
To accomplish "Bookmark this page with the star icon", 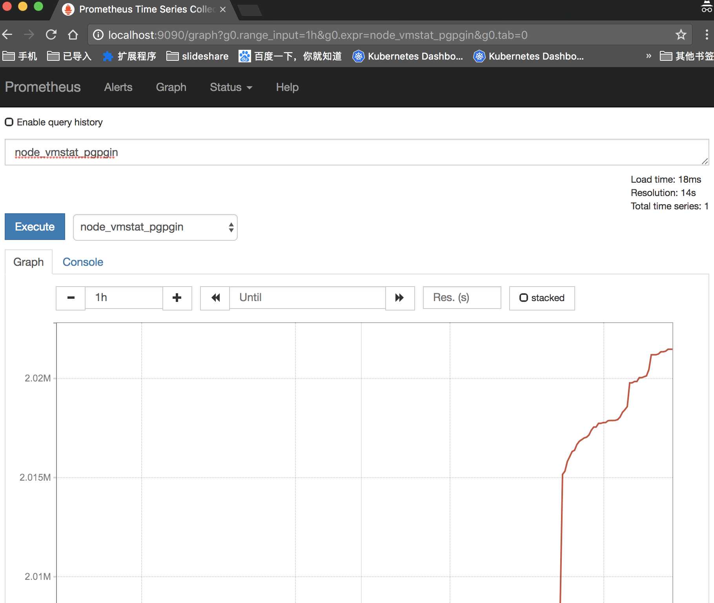I will click(x=681, y=35).
